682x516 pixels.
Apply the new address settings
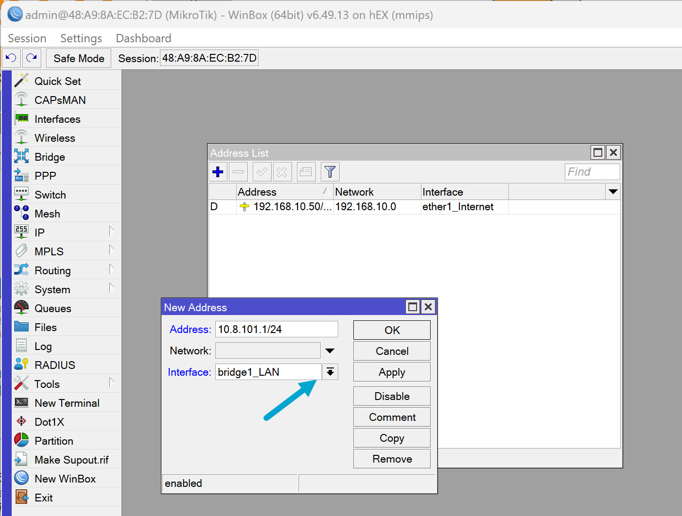point(391,372)
